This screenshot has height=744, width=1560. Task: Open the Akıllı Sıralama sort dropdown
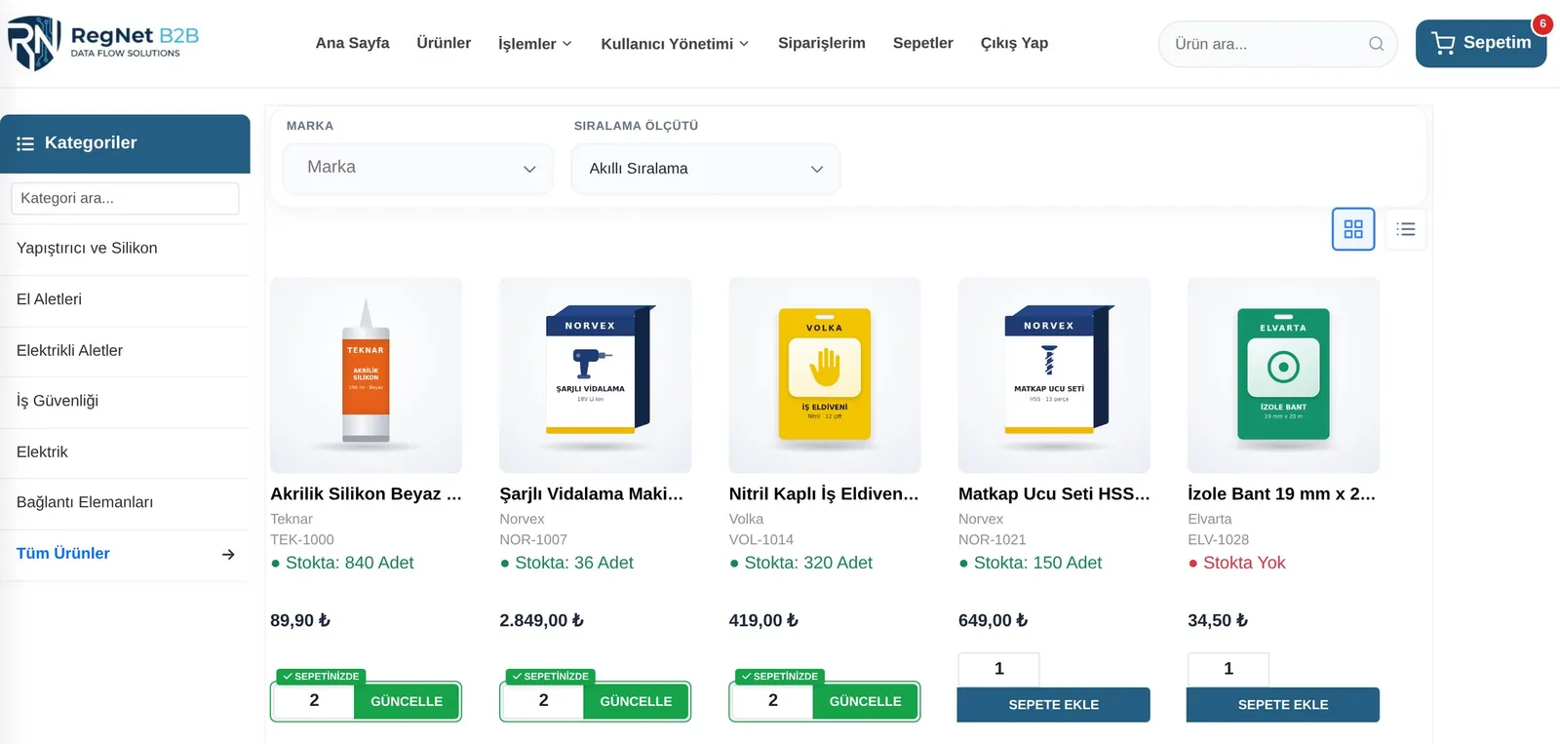[705, 169]
